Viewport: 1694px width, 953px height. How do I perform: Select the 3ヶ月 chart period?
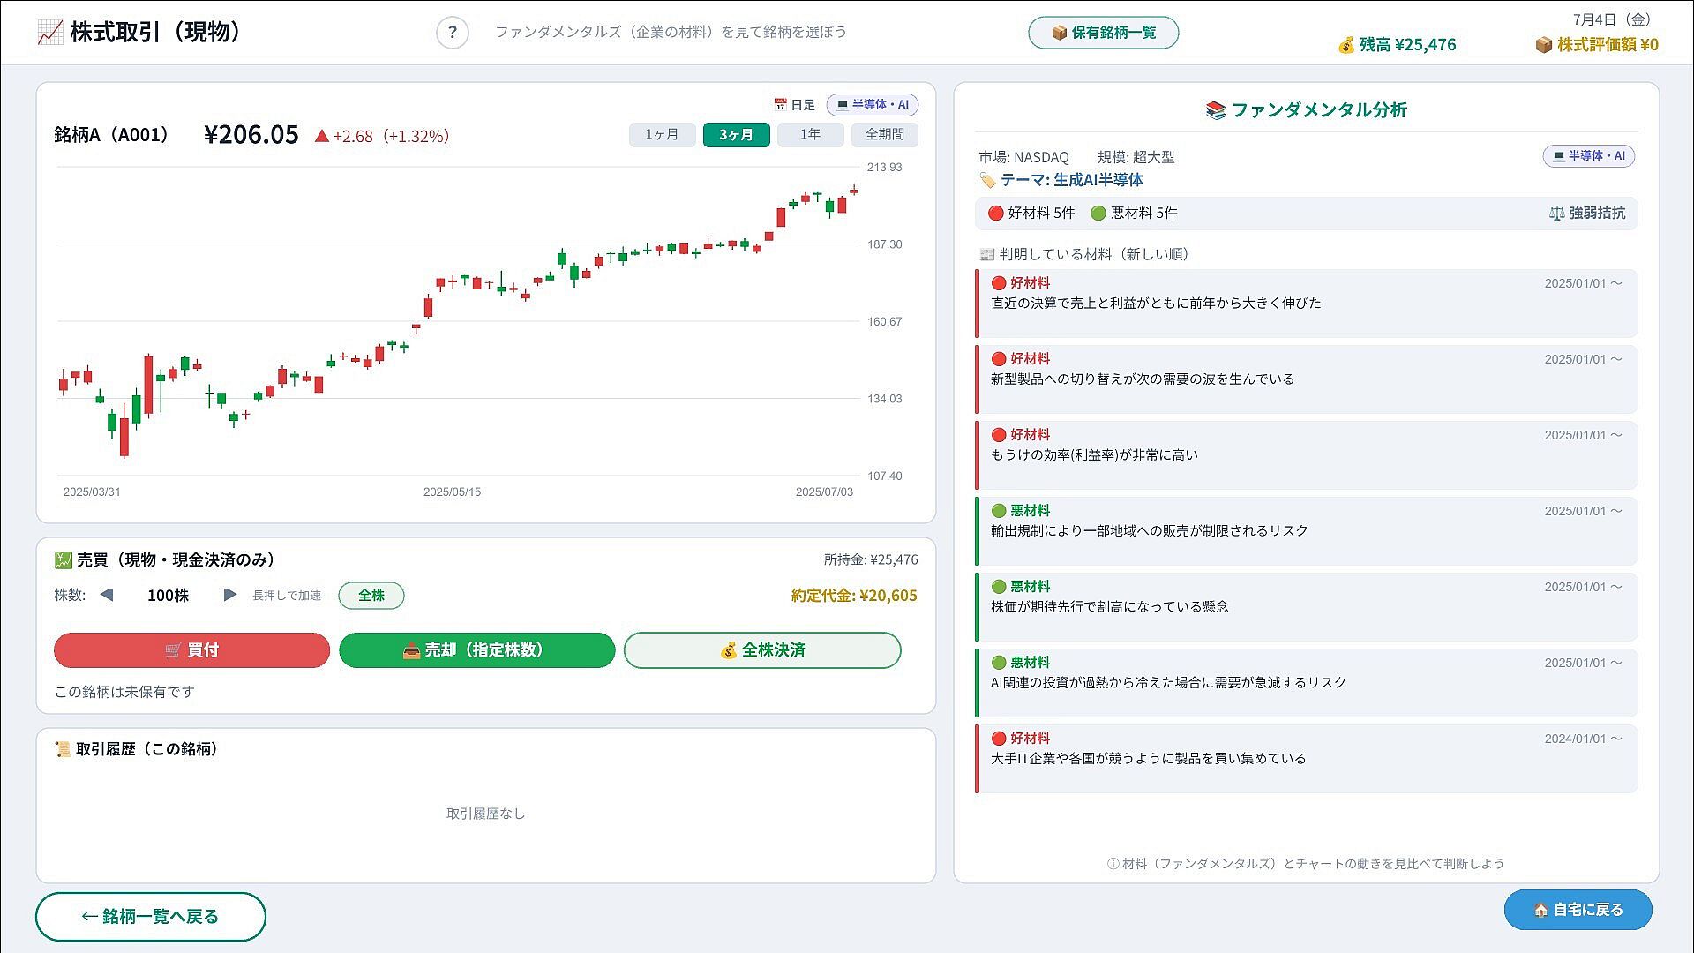coord(736,135)
